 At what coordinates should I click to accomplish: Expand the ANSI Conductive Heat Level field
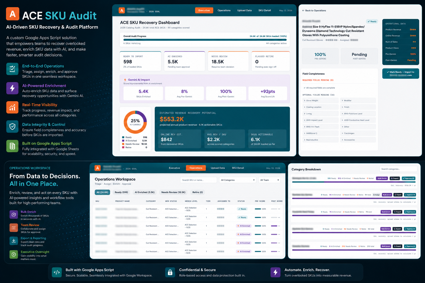(x=358, y=120)
